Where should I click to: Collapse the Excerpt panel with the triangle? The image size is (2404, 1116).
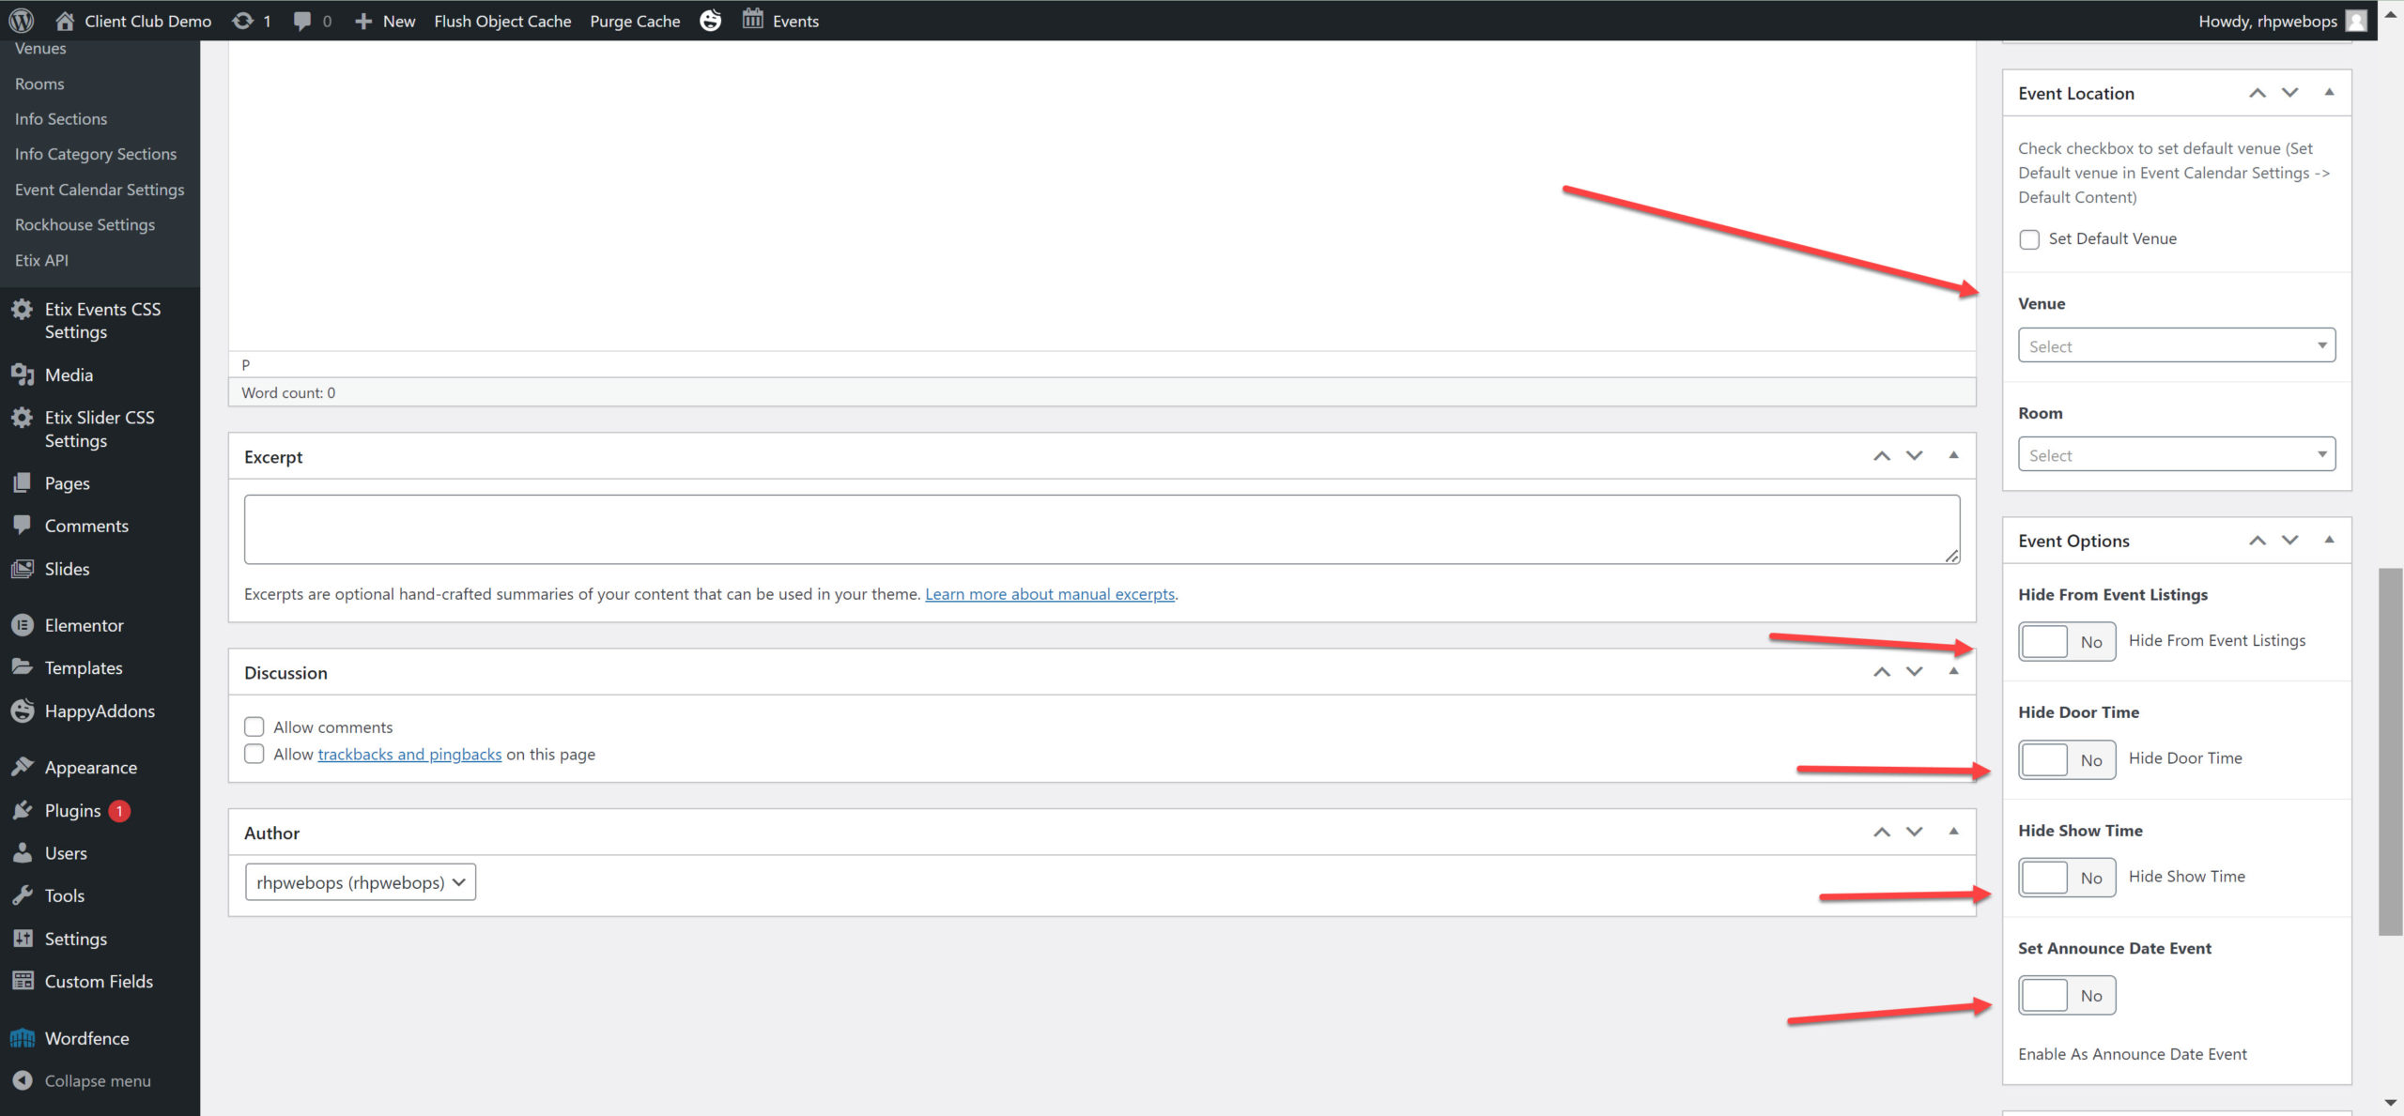(x=1953, y=456)
